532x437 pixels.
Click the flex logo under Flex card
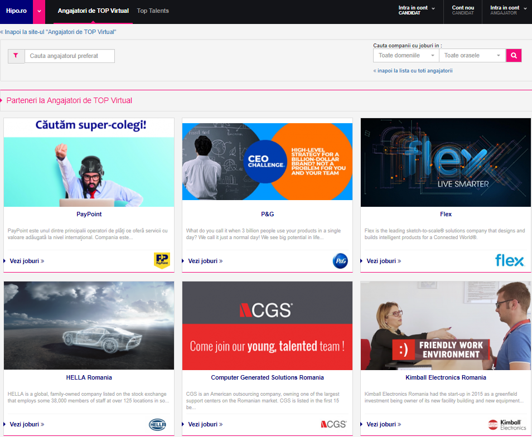[510, 260]
